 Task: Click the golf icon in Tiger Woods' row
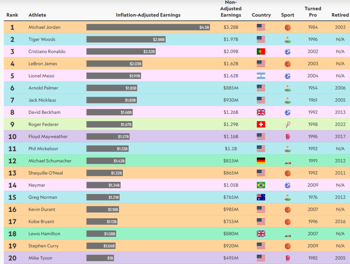tap(288, 40)
